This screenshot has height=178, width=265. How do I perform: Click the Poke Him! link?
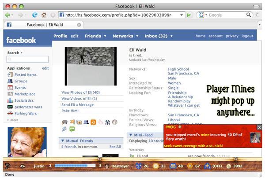point(70,111)
